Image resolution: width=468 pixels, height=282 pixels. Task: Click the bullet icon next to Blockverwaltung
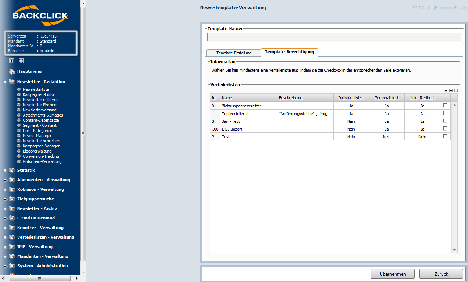19,151
